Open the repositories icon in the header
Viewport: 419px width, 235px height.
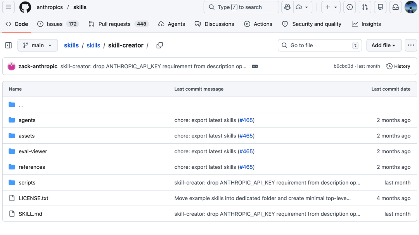380,7
